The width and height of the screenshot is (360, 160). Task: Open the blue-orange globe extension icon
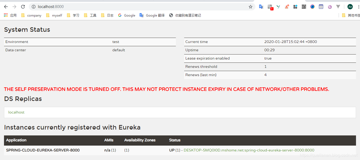[x=312, y=7]
